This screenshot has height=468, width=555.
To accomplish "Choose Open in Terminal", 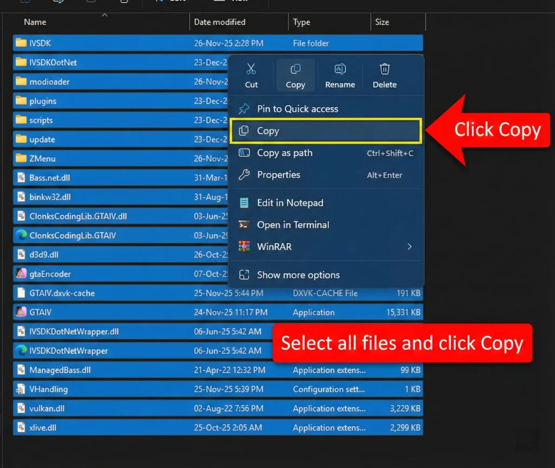I will coord(293,225).
